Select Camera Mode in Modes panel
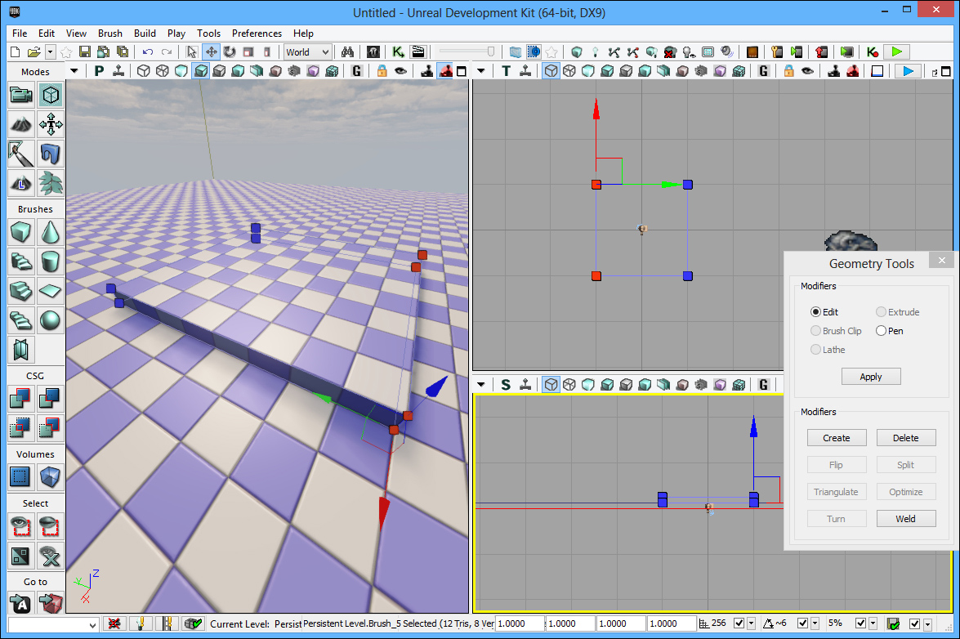The image size is (960, 639). click(21, 96)
